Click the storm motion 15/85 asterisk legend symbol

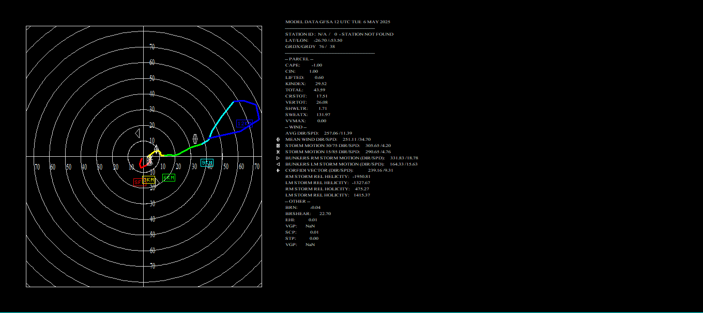coord(278,152)
